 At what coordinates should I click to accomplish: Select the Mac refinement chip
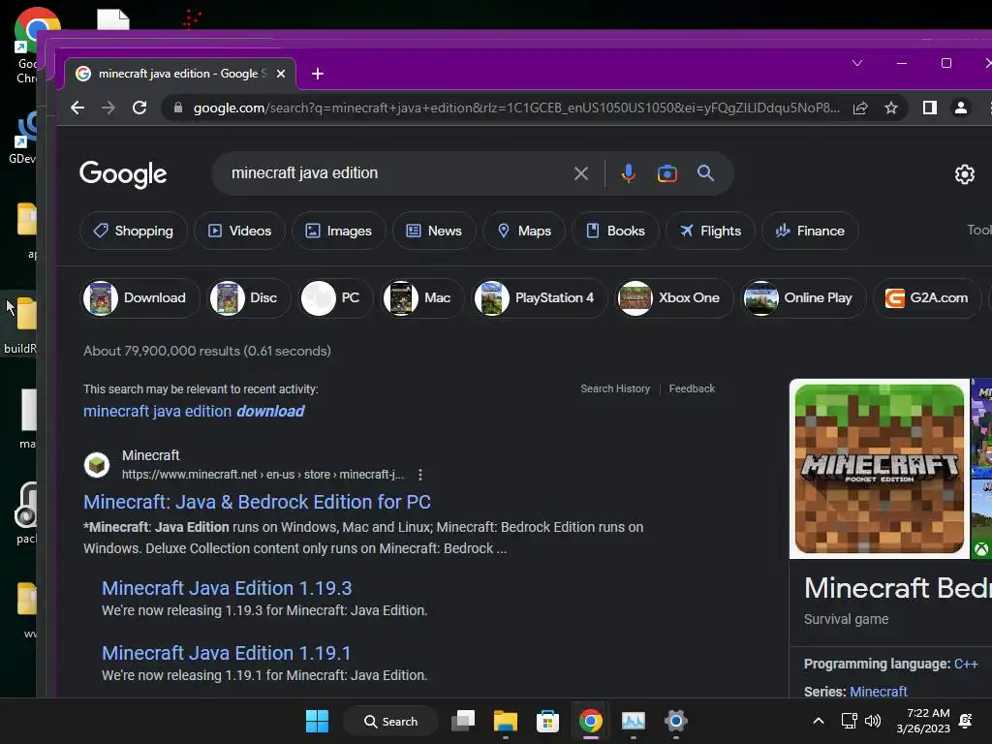422,298
